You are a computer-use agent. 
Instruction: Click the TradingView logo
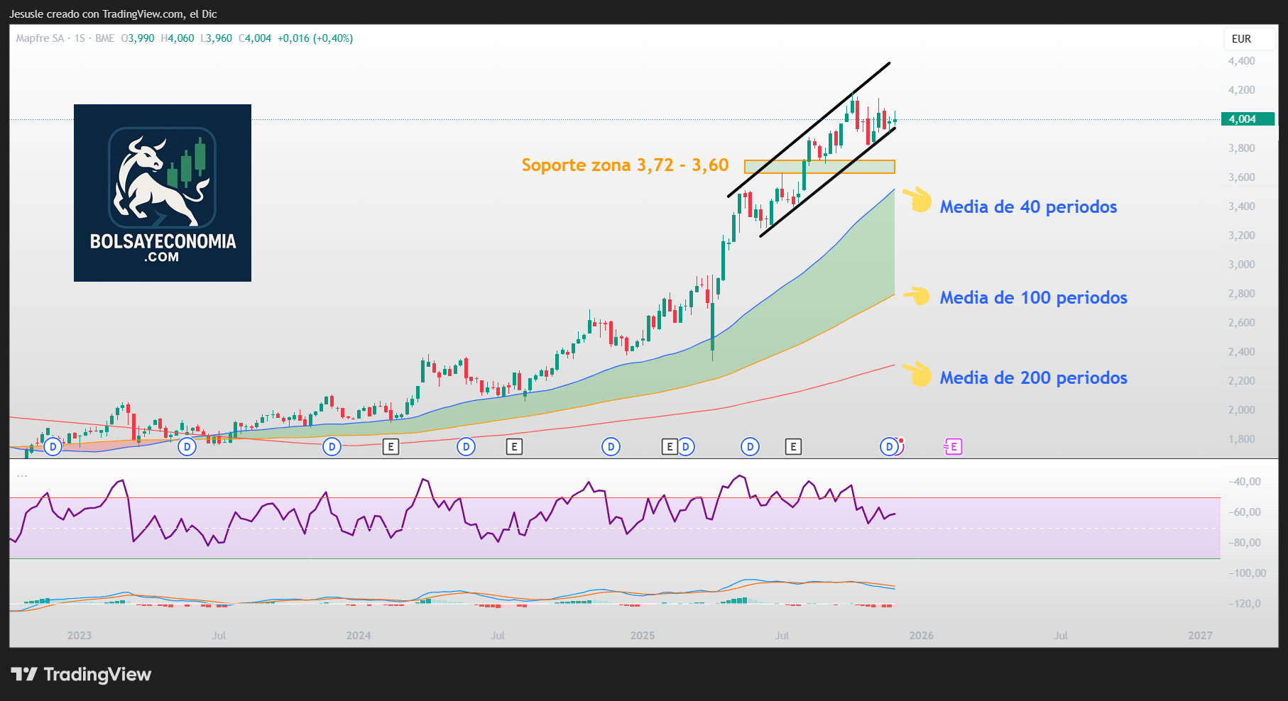[82, 674]
